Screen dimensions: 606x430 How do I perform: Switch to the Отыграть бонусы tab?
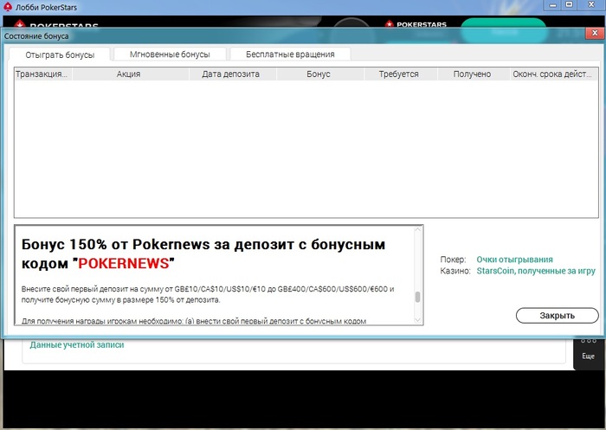coord(60,55)
